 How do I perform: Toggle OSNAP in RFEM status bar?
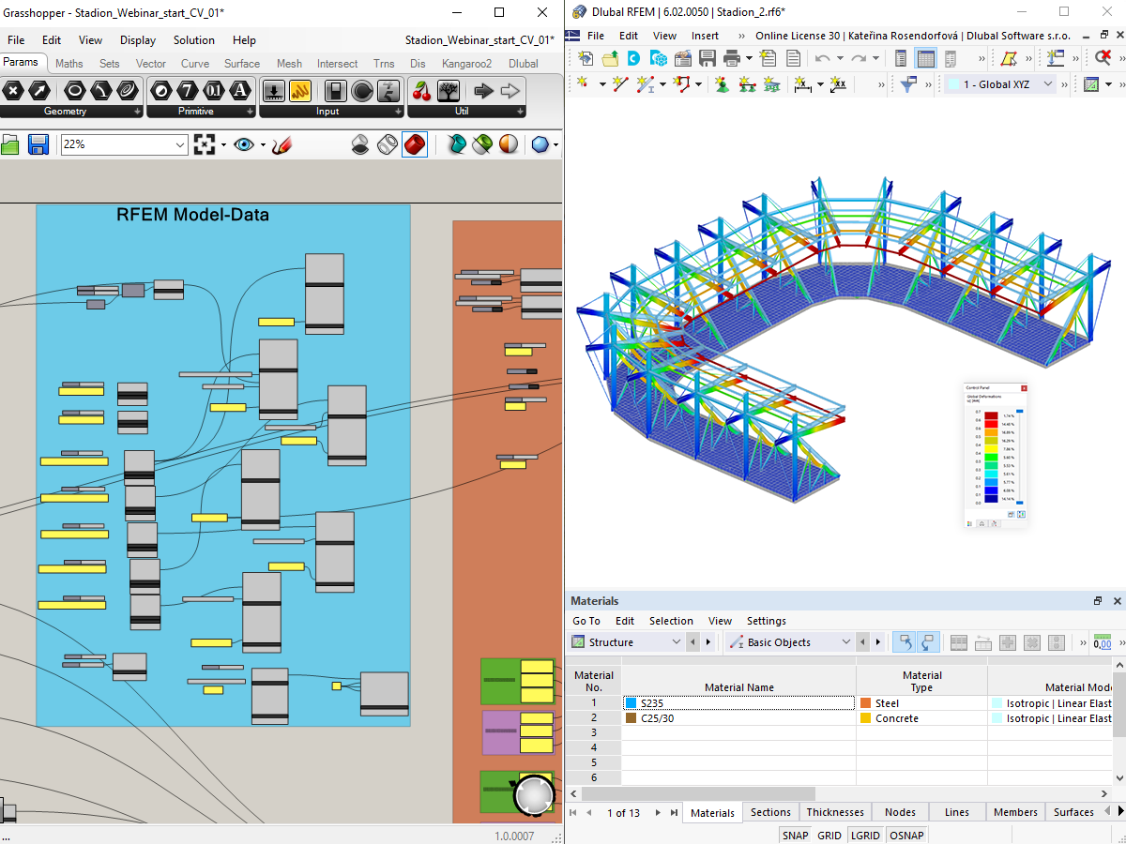[905, 836]
